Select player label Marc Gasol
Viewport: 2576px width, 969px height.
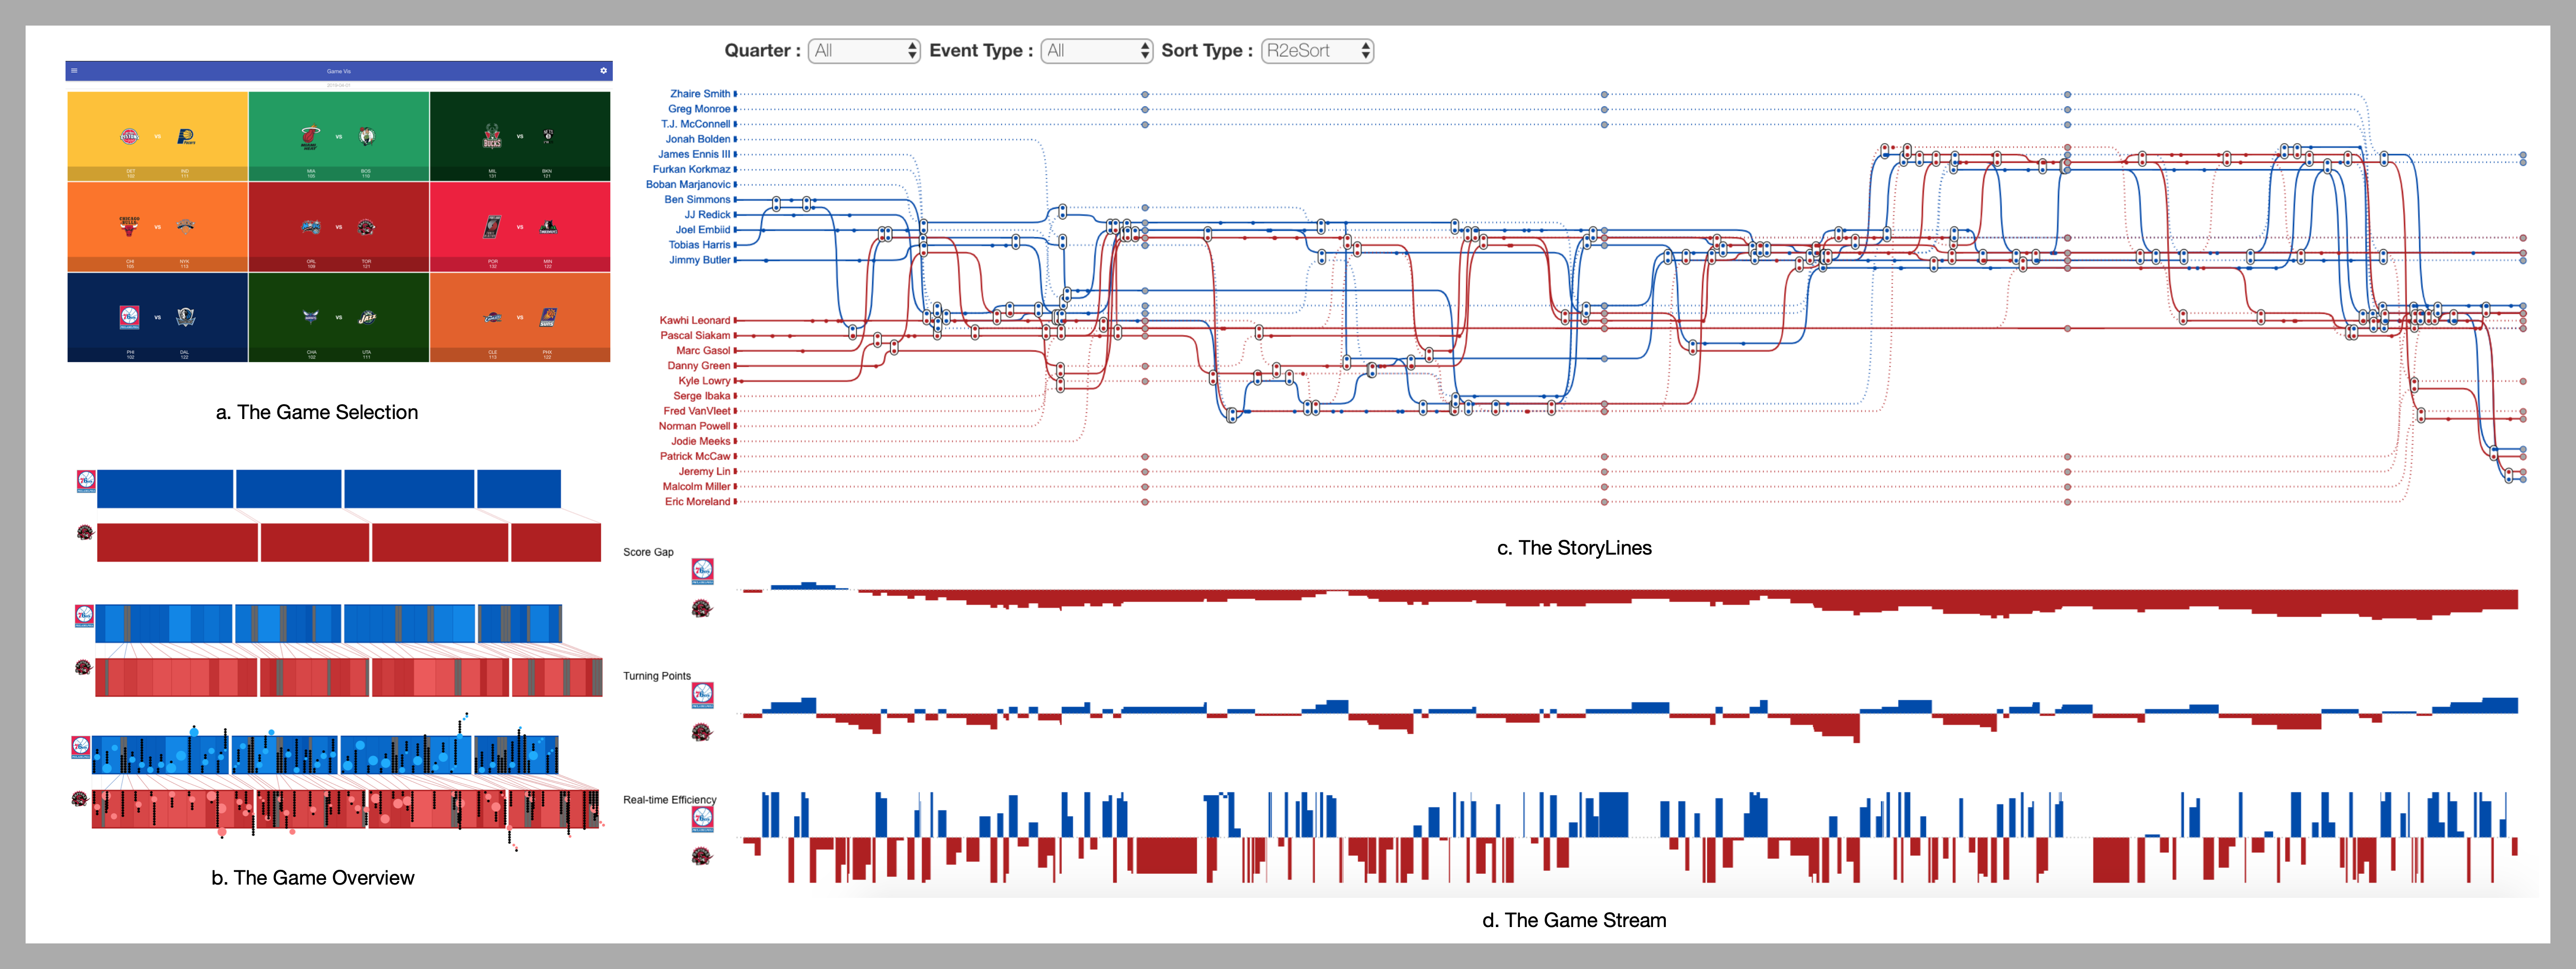point(703,350)
